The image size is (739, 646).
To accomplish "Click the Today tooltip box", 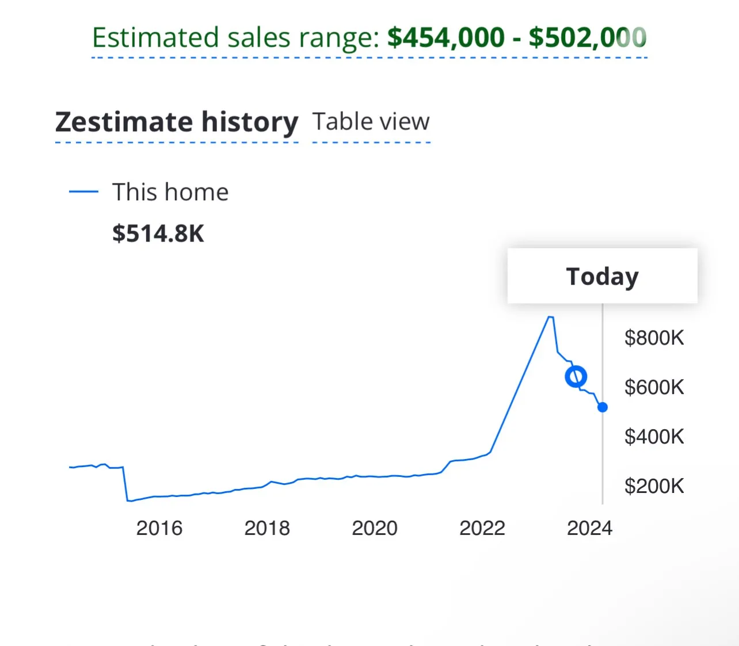I will pyautogui.click(x=602, y=276).
